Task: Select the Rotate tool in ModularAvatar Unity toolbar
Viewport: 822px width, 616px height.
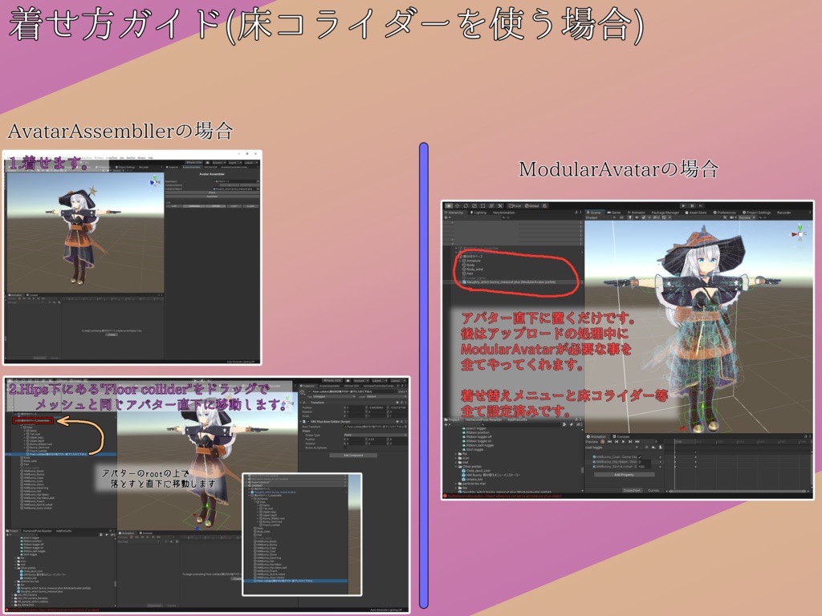Action: click(x=466, y=206)
